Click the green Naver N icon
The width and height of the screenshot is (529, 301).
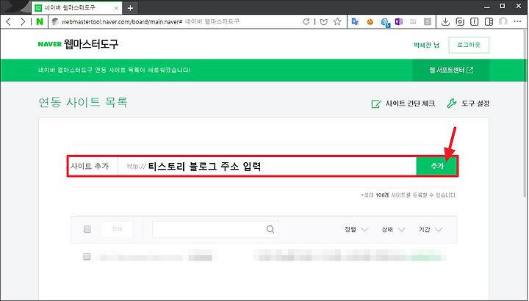[40, 22]
